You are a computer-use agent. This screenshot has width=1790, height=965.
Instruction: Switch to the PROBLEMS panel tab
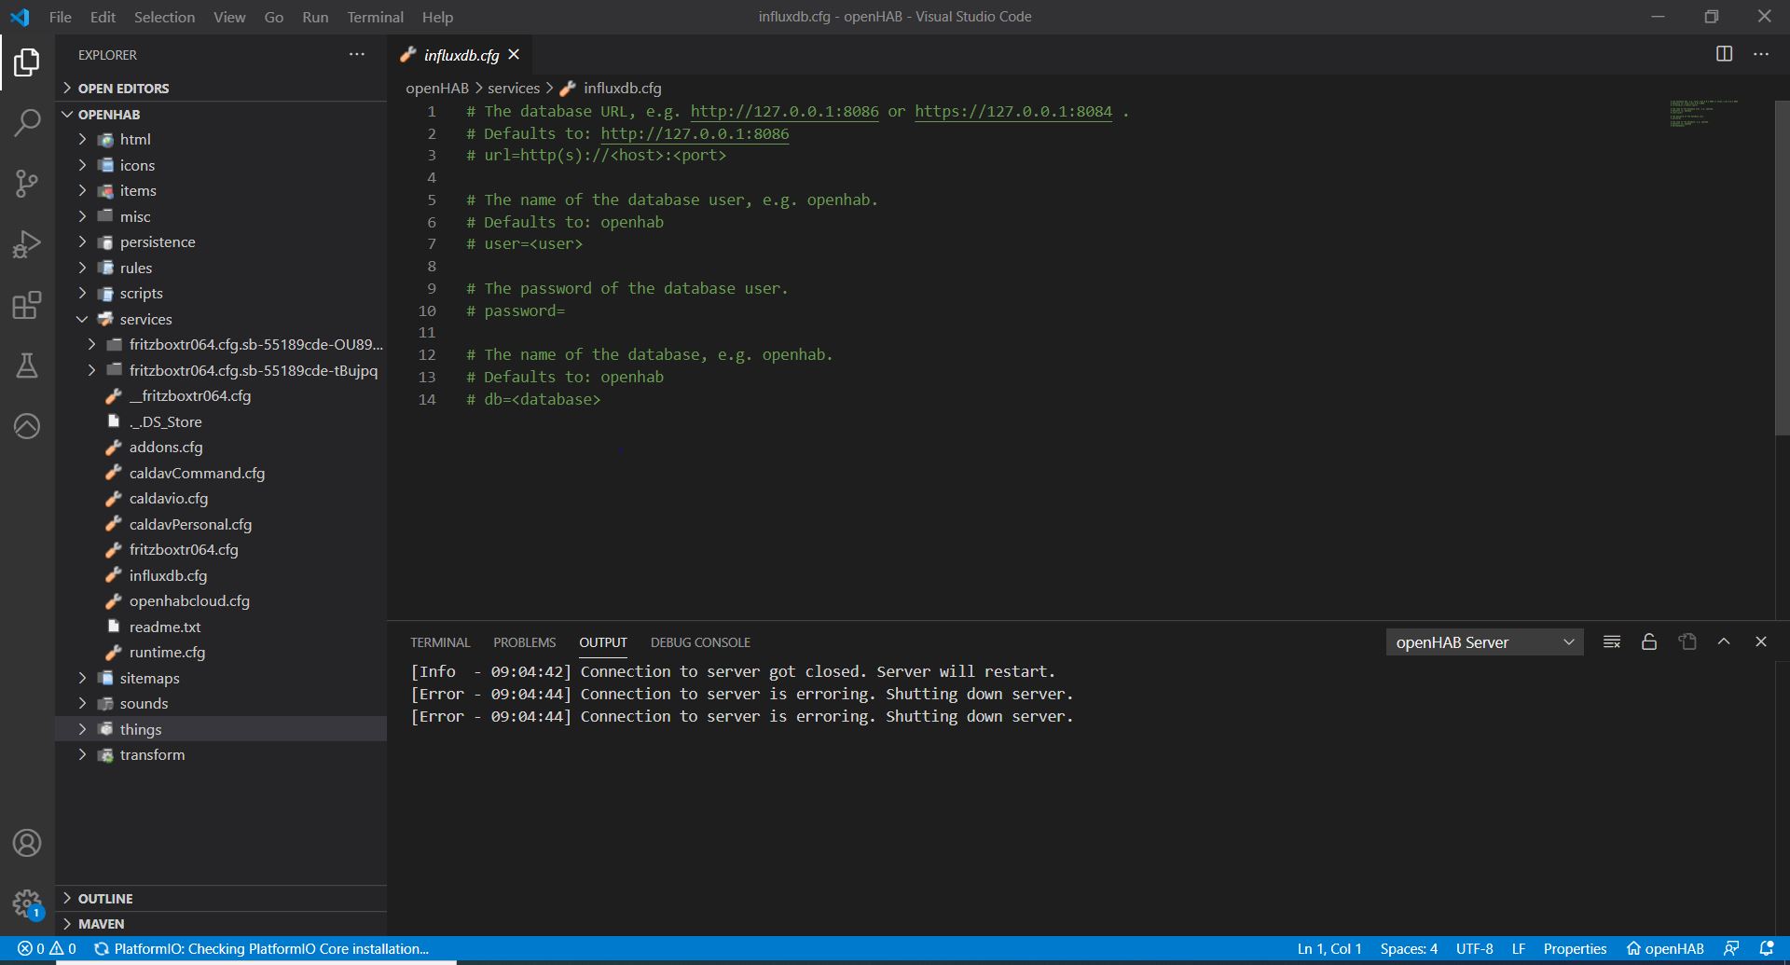[524, 642]
